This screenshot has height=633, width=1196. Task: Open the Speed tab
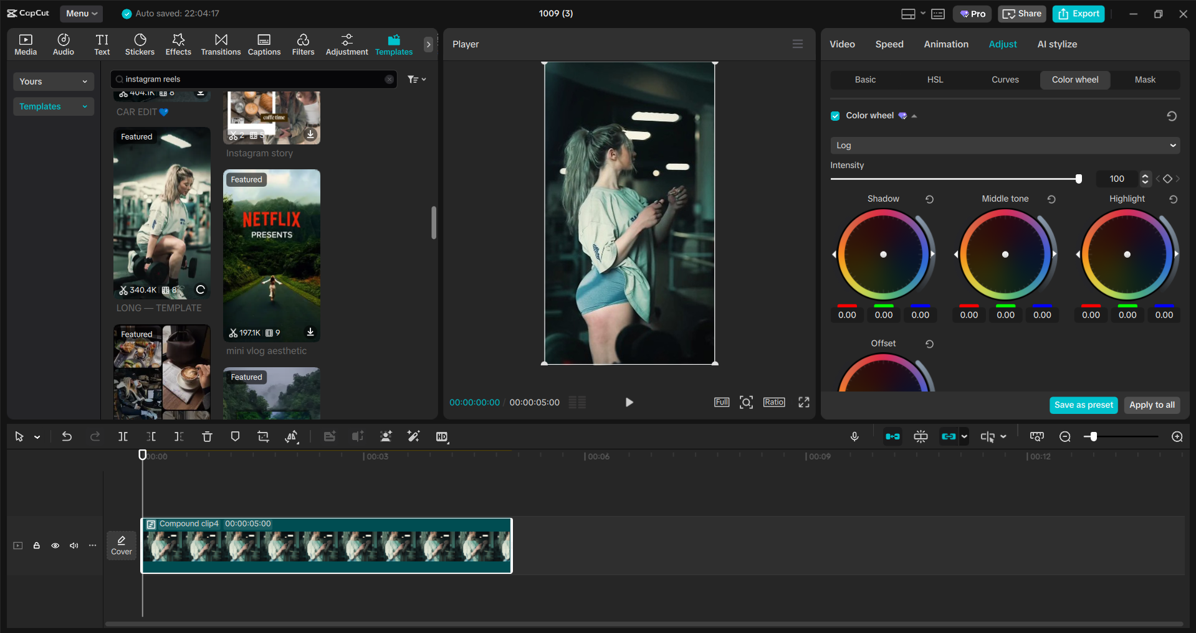pos(889,44)
